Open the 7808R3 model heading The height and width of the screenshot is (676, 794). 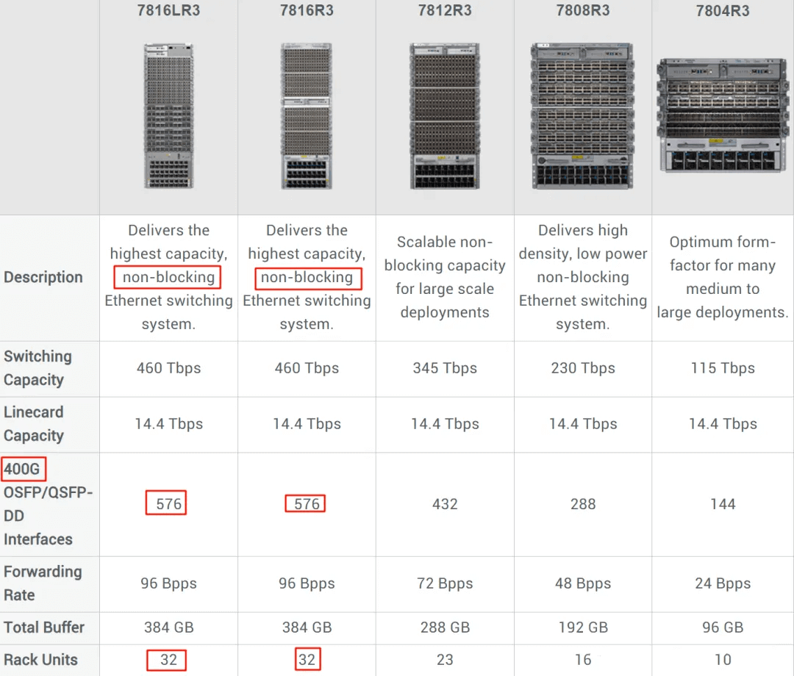[583, 11]
